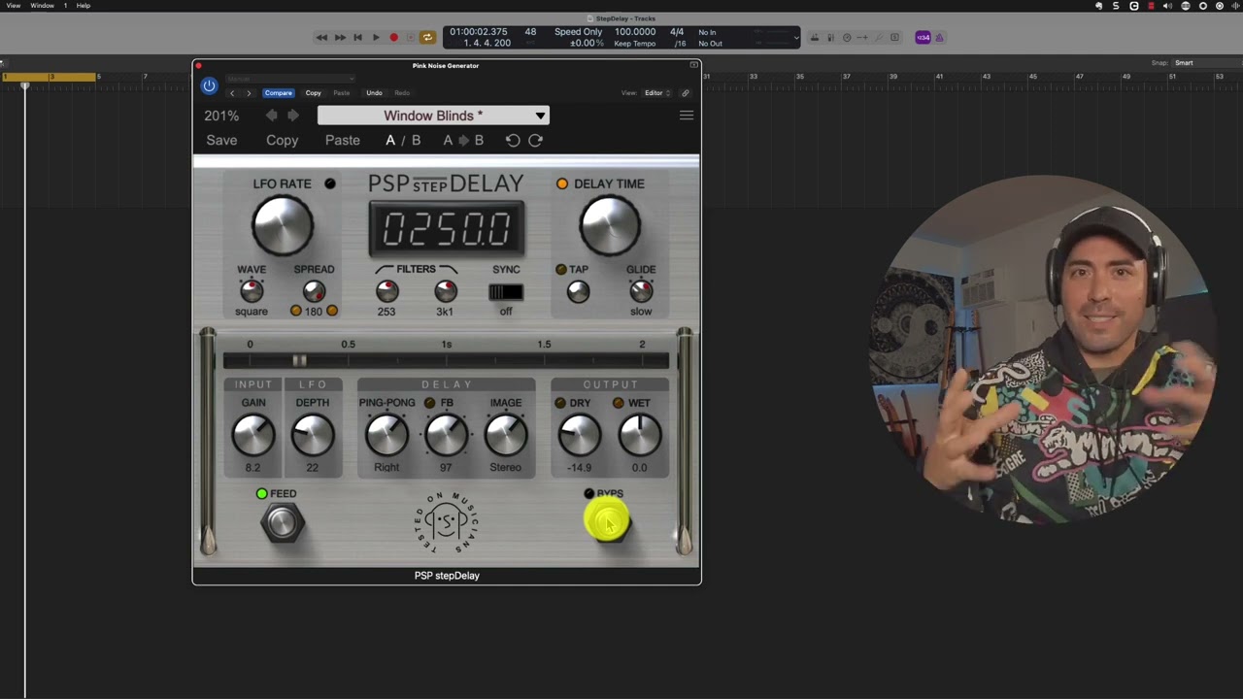Click the PING-PONG knob

pos(386,436)
